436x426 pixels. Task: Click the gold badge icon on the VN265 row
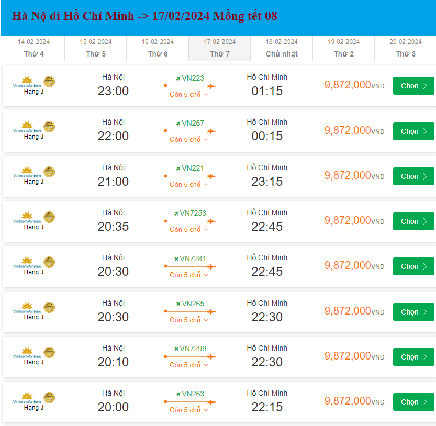[50, 307]
